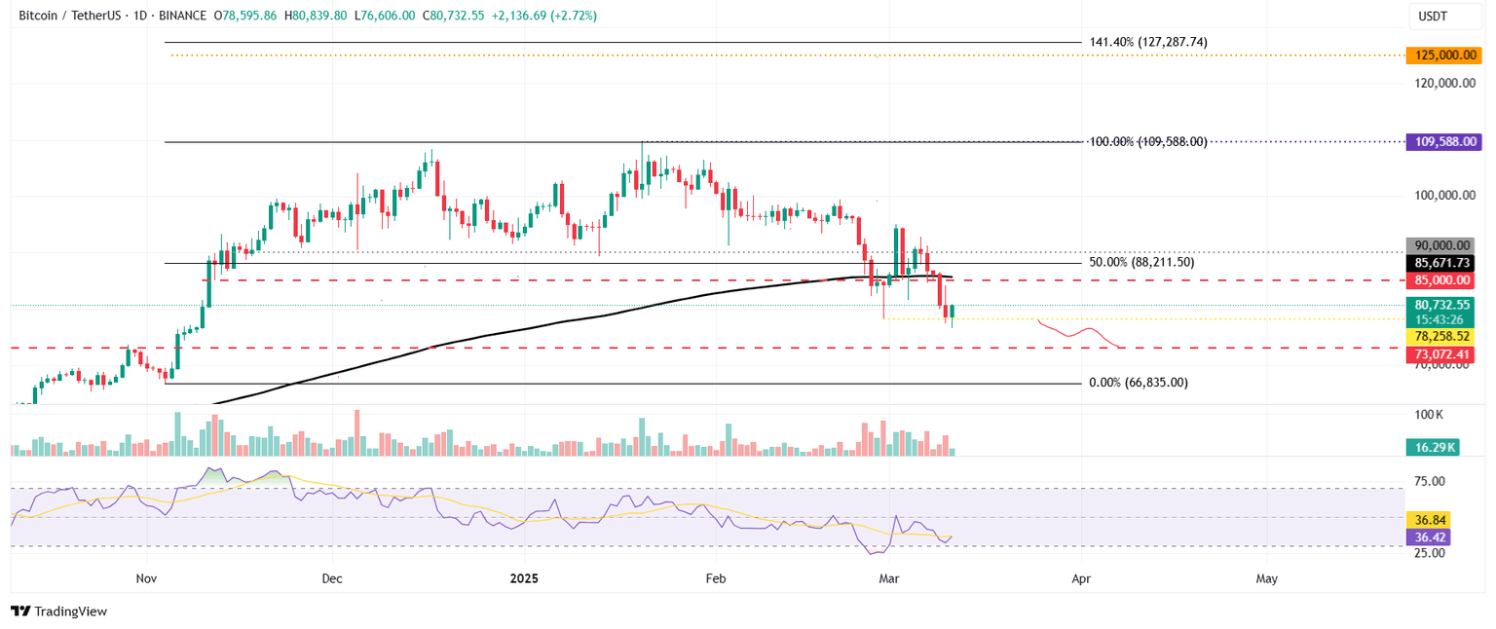This screenshot has height=629, width=1496.
Task: Select the 85,000.00 red price label
Action: click(1440, 280)
